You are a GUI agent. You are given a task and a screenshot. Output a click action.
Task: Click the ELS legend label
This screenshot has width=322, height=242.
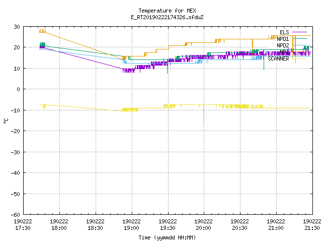pos(284,32)
